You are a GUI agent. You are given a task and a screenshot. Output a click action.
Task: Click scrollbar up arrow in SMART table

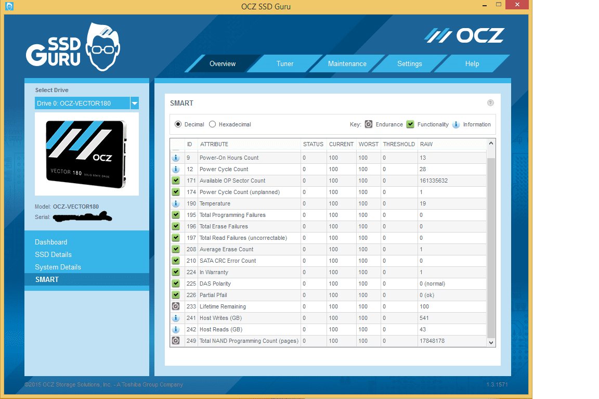click(491, 144)
